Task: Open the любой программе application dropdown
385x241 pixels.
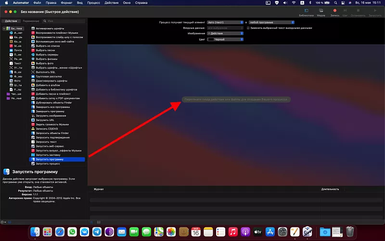Action: pyautogui.click(x=271, y=22)
